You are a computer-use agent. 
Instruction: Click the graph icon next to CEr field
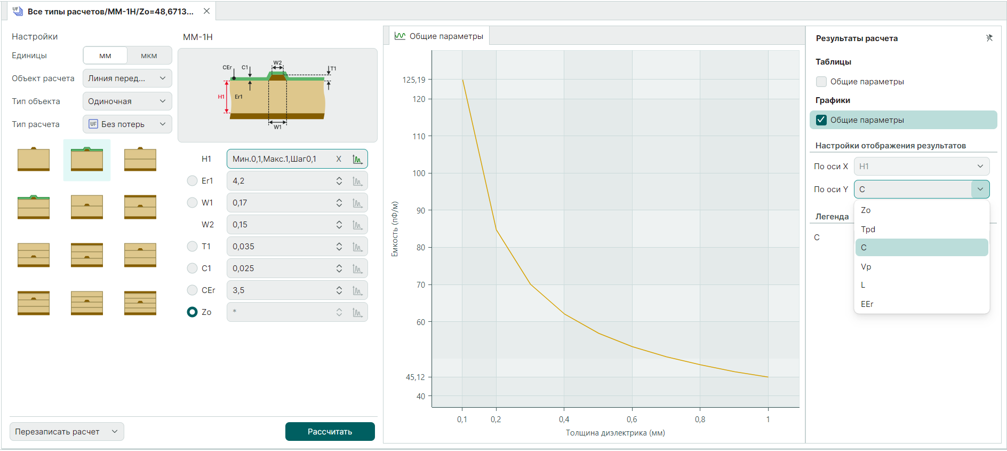coord(357,291)
